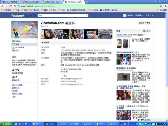Open the first bookmark folder 中華電信
Image resolution: width=168 pixels, height=126 pixels.
tap(6, 10)
